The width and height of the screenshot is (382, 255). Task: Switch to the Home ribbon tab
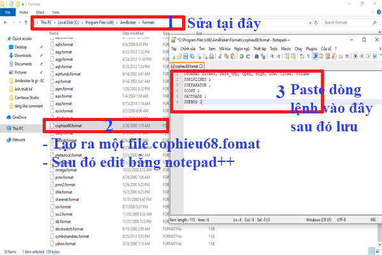pyautogui.click(x=24, y=12)
